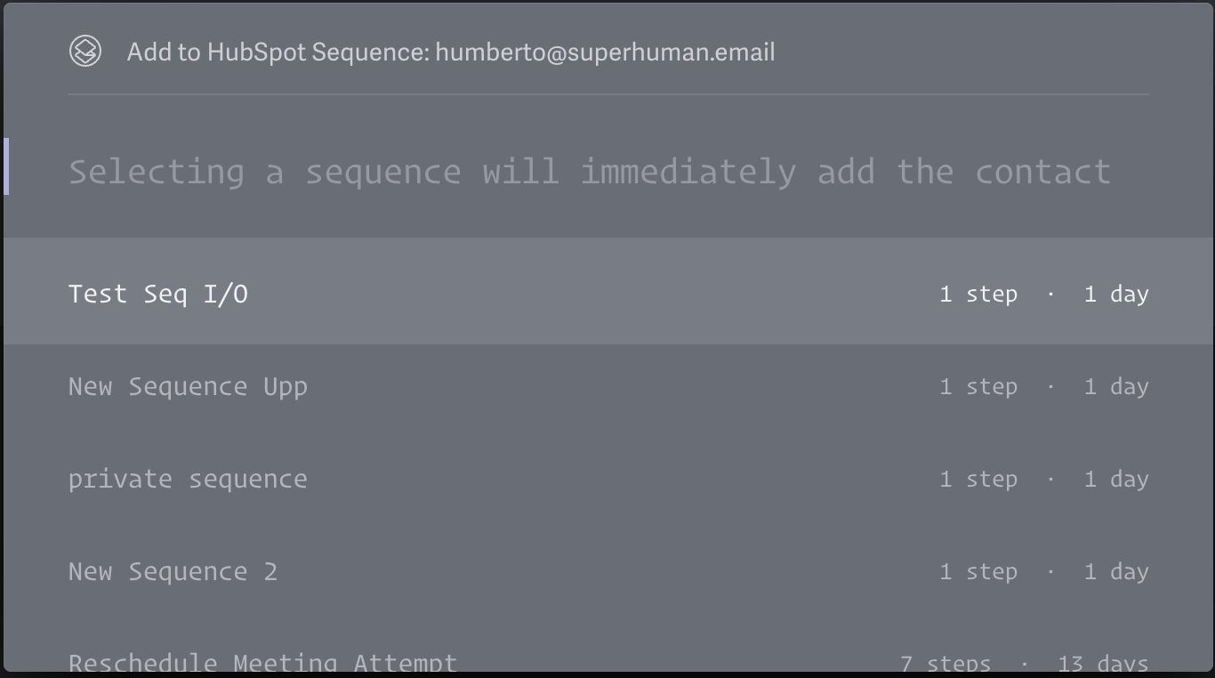The image size is (1215, 678).
Task: Select the Test Seq I/O sequence
Action: coord(607,293)
